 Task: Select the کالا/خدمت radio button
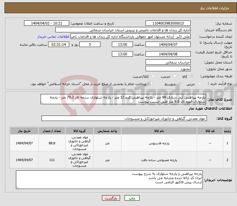point(153,76)
